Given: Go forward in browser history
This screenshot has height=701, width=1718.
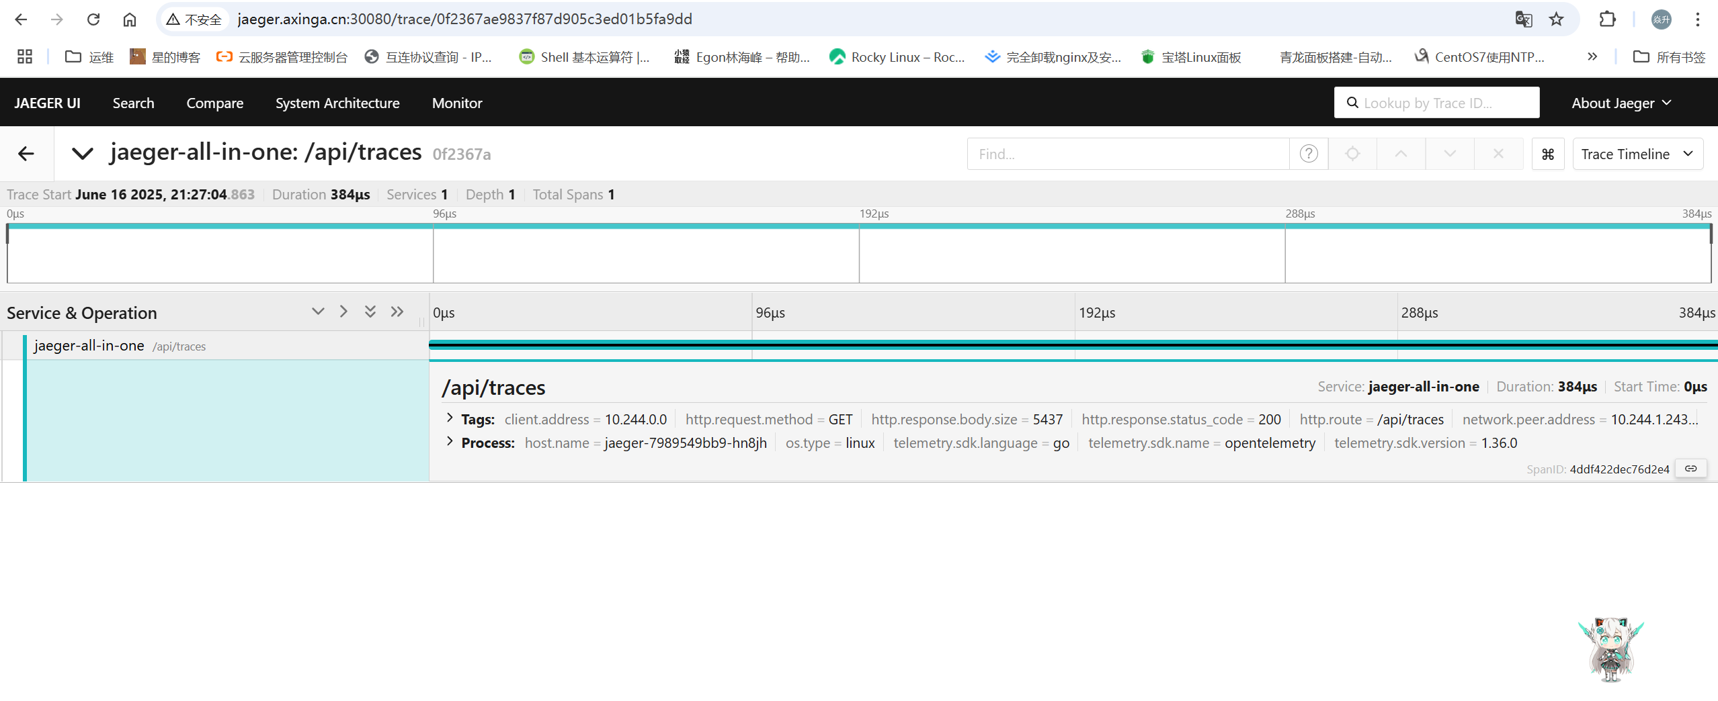Looking at the screenshot, I should click(x=57, y=19).
